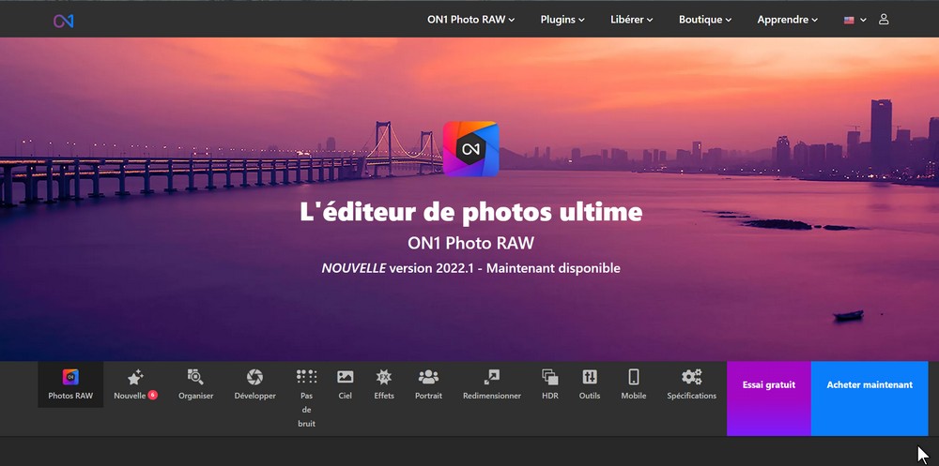This screenshot has width=939, height=466.
Task: Select the Photos RAW icon in the feature bar
Action: (x=70, y=377)
